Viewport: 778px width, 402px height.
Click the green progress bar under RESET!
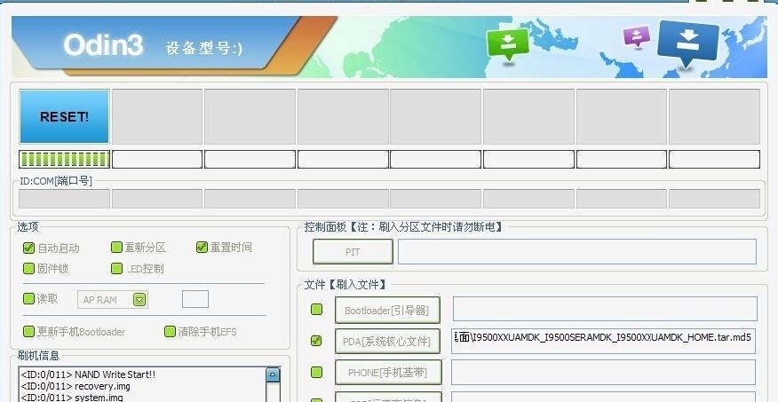coord(65,160)
